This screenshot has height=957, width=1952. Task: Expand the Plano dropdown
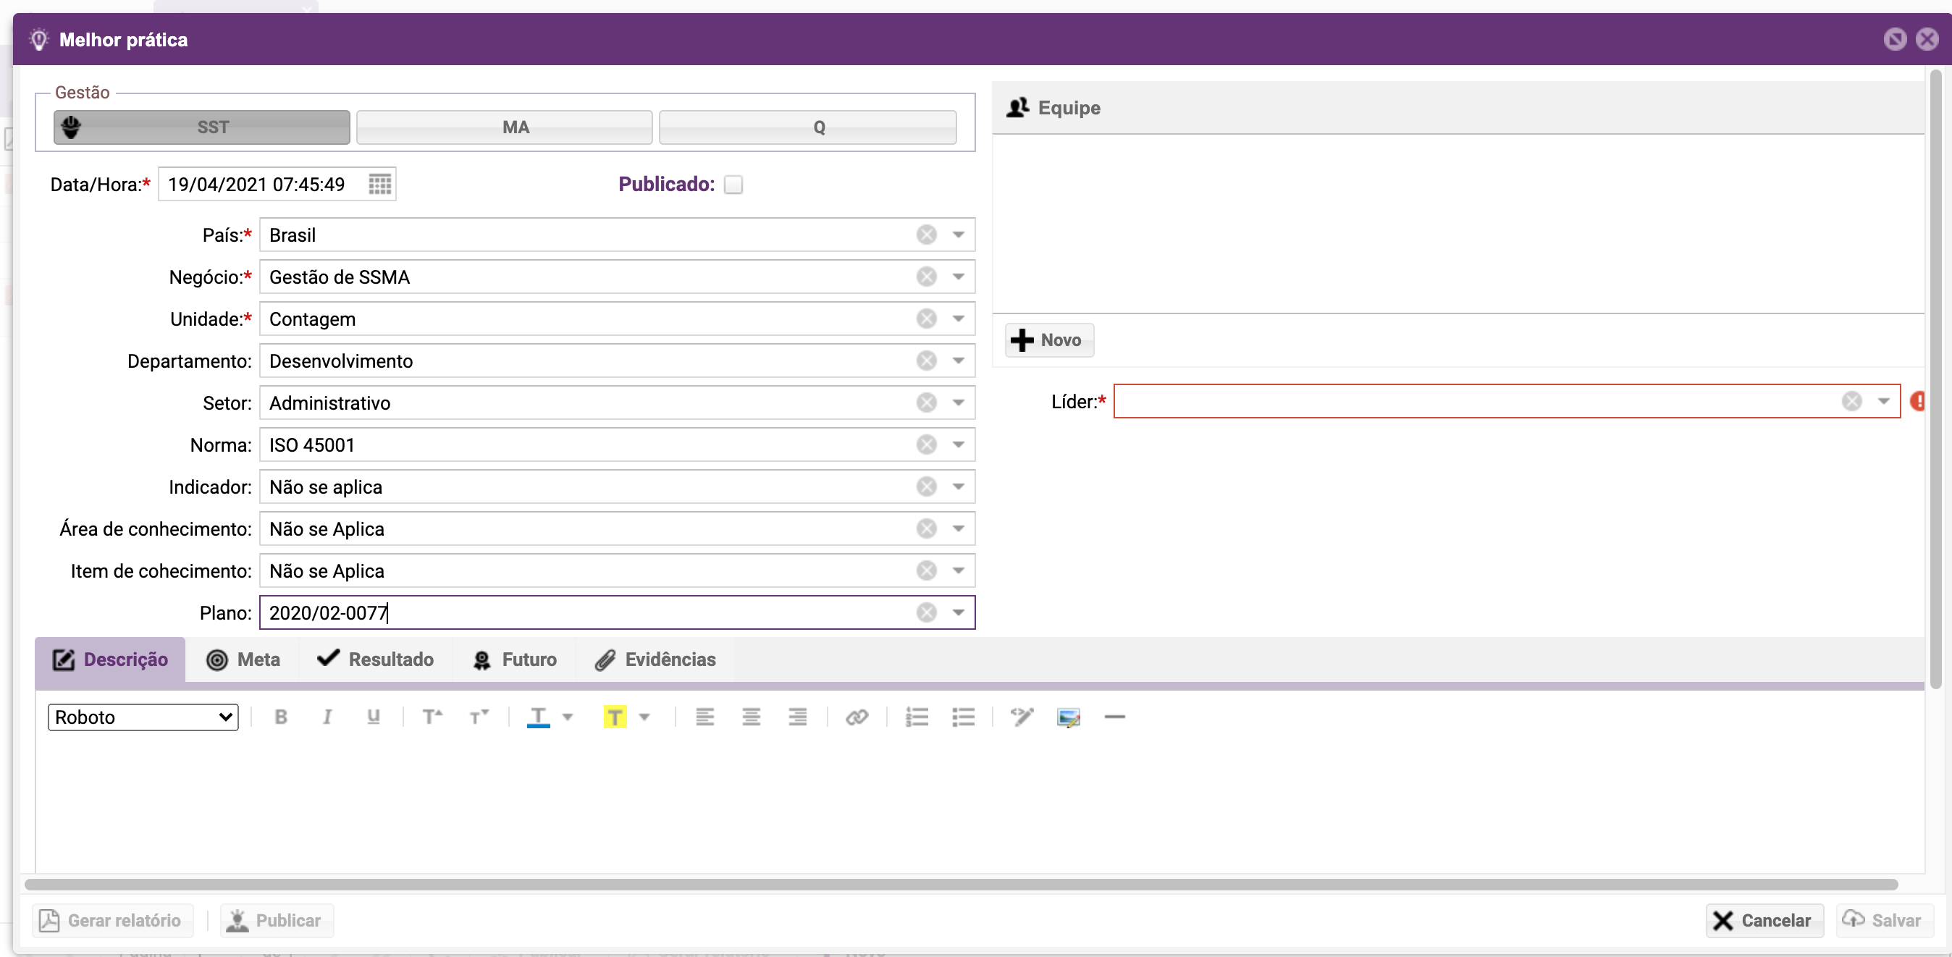pos(958,612)
